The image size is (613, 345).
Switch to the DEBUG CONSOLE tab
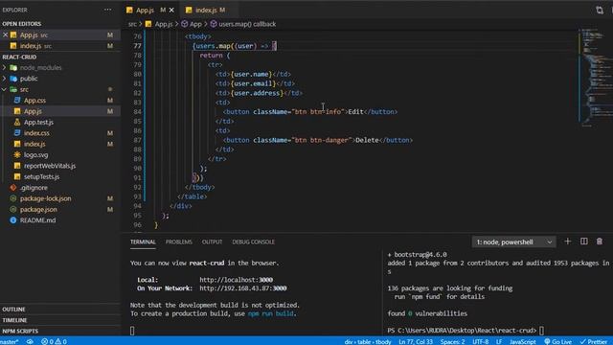tap(253, 242)
